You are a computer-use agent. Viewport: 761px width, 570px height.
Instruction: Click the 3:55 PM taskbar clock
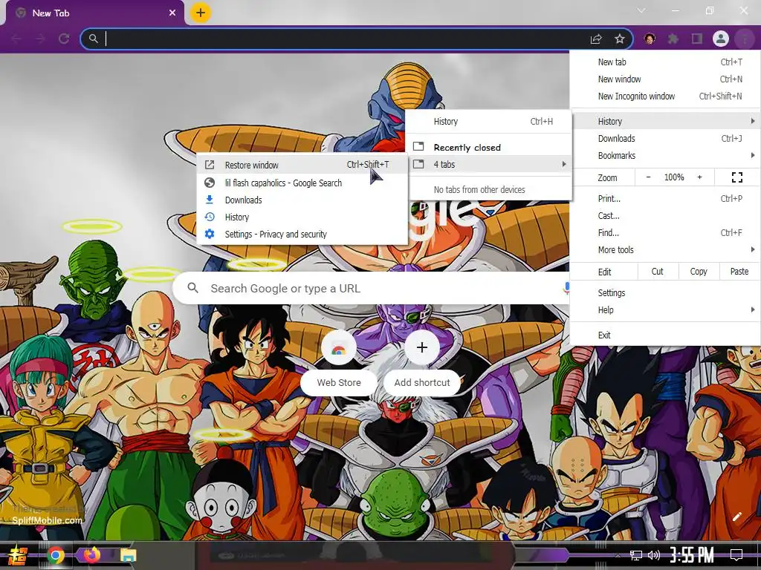[x=692, y=555]
